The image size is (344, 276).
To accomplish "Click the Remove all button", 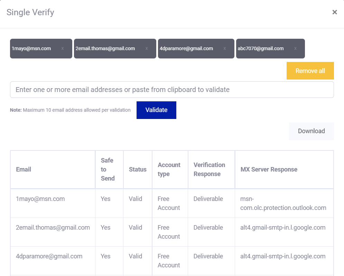I will click(310, 71).
